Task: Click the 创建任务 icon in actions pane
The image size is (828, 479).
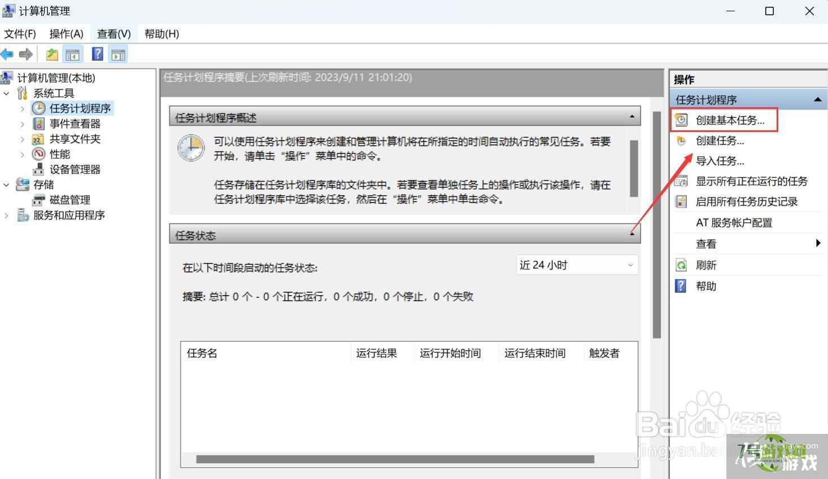Action: click(681, 140)
